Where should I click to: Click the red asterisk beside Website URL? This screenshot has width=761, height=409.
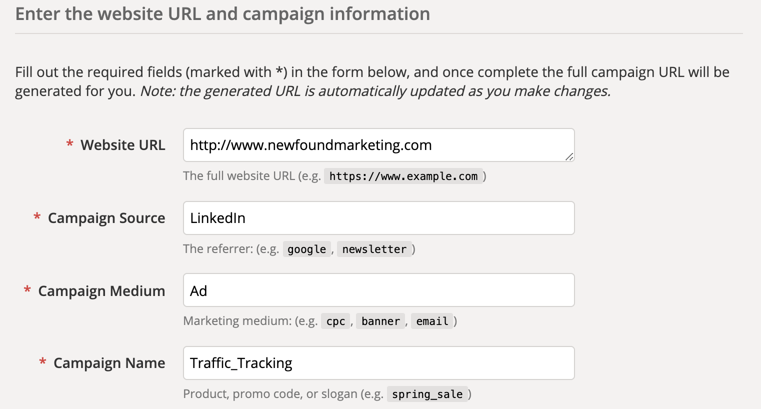[69, 145]
